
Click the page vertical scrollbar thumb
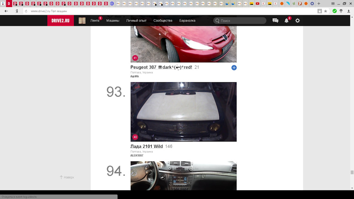coord(352,172)
